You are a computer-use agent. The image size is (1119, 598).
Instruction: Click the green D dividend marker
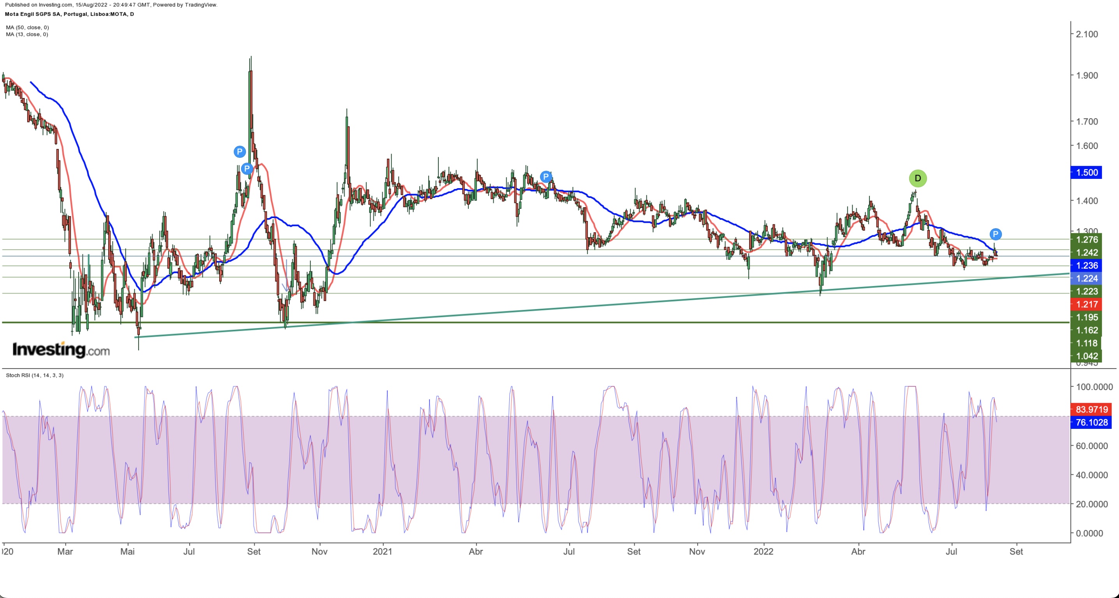pos(917,178)
